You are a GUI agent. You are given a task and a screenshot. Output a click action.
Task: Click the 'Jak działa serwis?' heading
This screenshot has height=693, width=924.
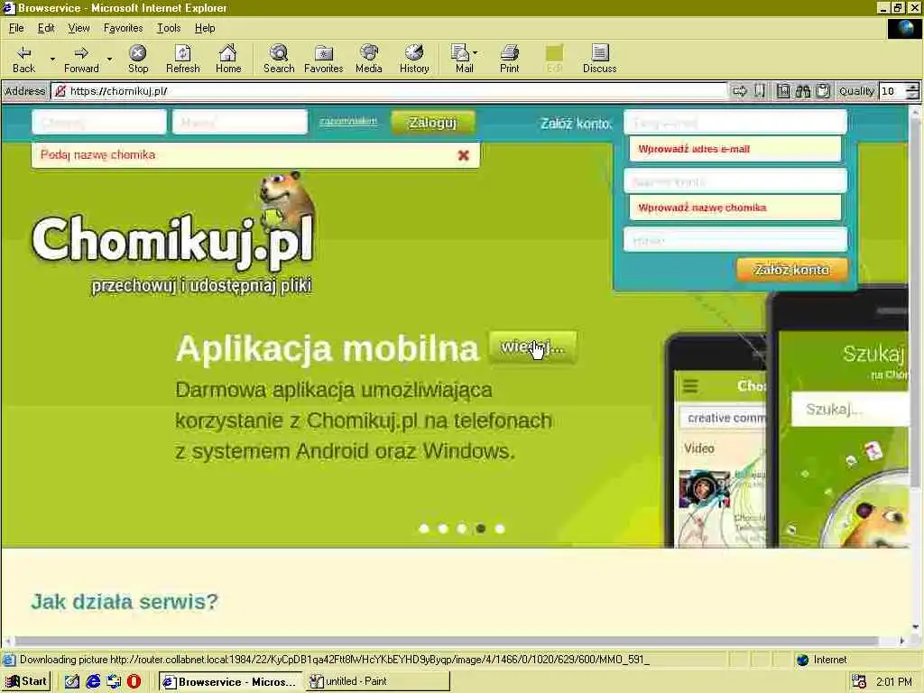(x=125, y=602)
